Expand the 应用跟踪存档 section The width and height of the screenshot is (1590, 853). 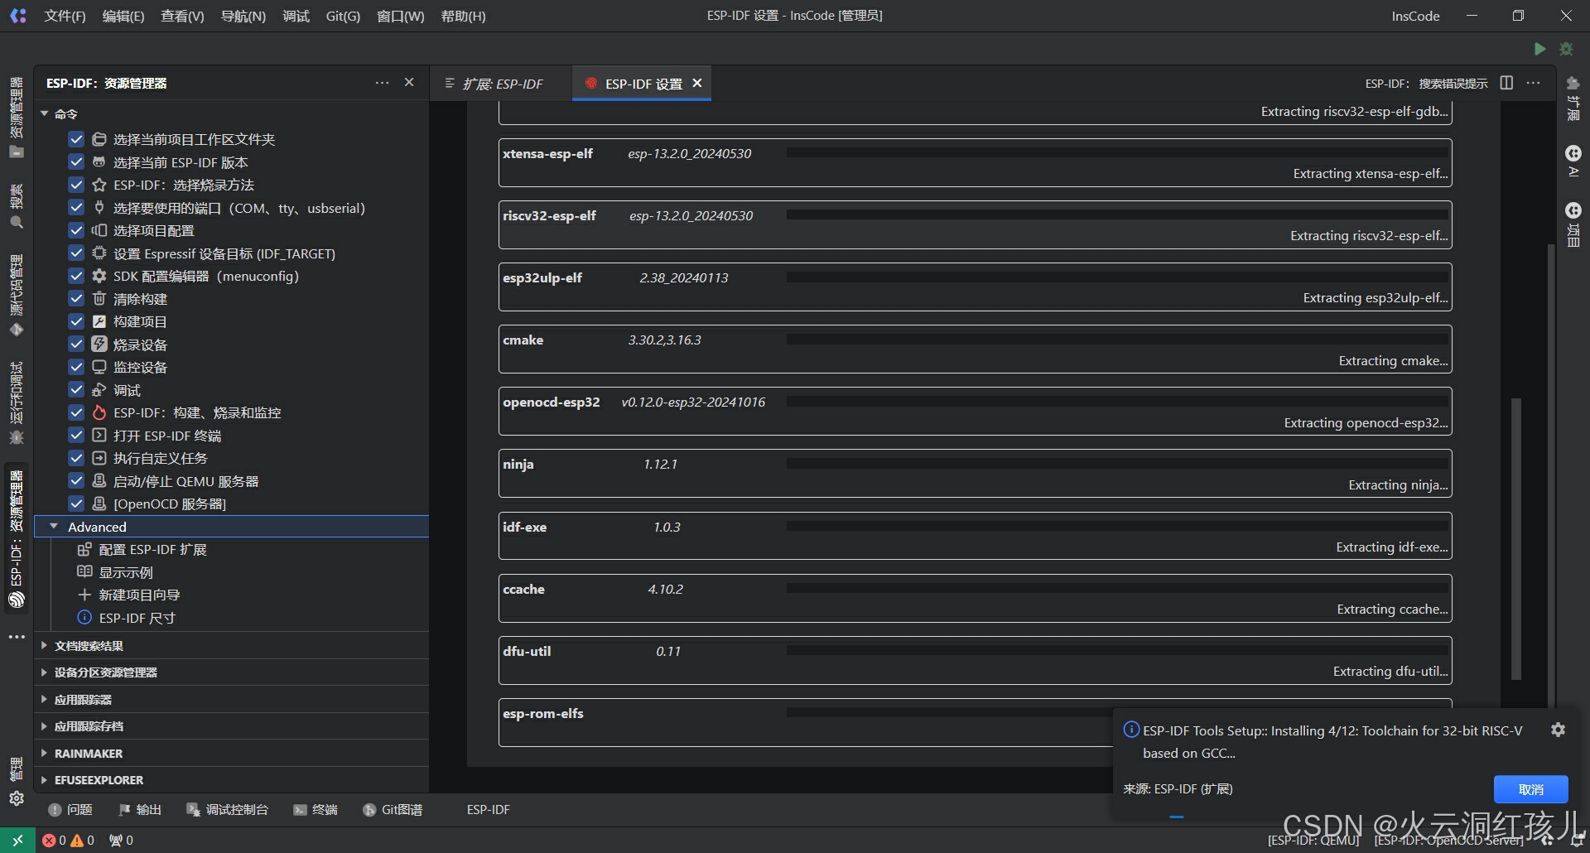(x=231, y=726)
